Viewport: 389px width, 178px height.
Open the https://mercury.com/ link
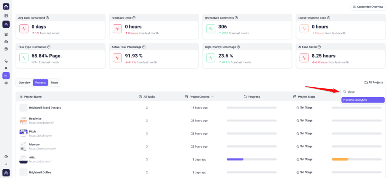pos(43,148)
